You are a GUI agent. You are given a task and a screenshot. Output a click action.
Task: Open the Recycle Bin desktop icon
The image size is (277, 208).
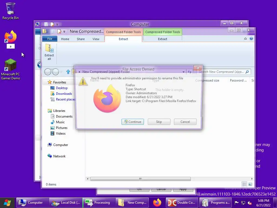11,11
